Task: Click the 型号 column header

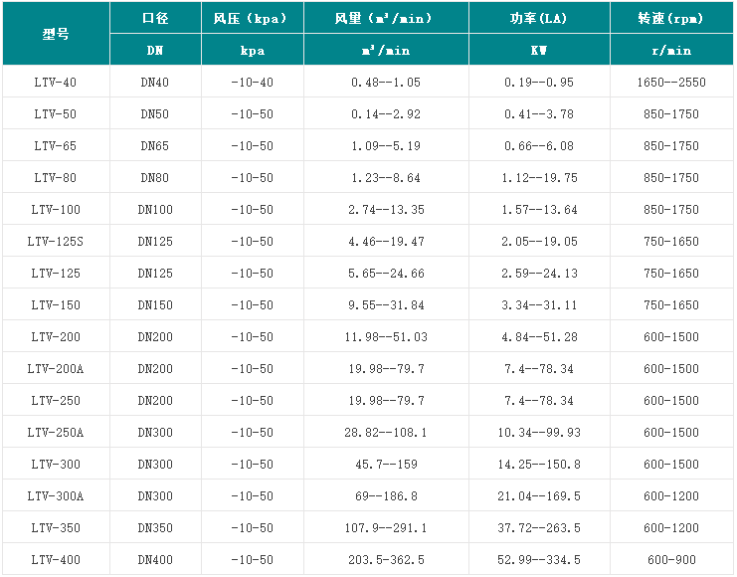Action: [56, 34]
